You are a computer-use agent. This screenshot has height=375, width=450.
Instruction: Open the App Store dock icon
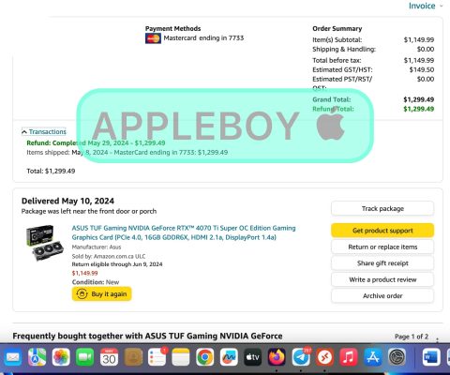[x=373, y=357]
